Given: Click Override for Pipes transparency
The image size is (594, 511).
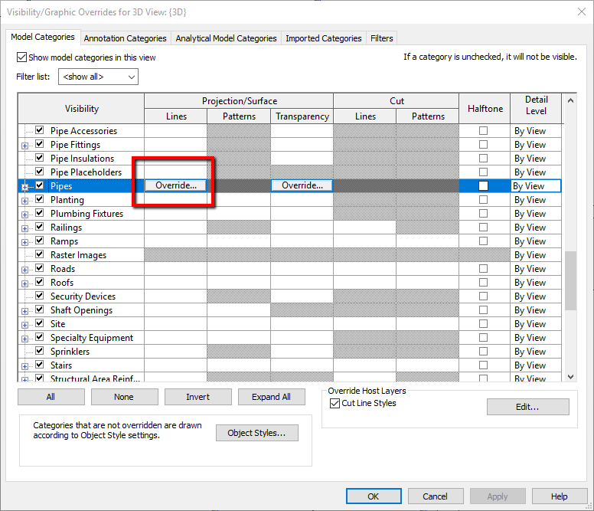Looking at the screenshot, I should tap(302, 185).
